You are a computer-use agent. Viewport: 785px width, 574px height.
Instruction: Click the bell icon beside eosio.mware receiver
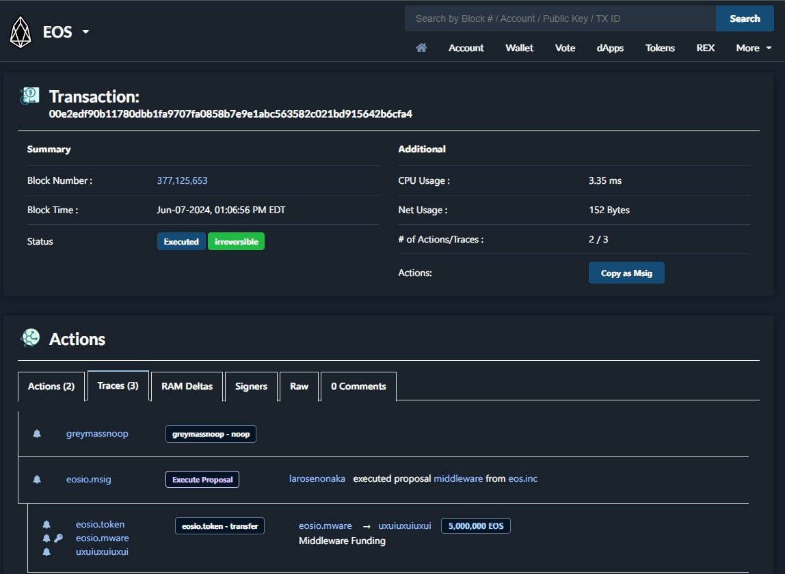(46, 538)
